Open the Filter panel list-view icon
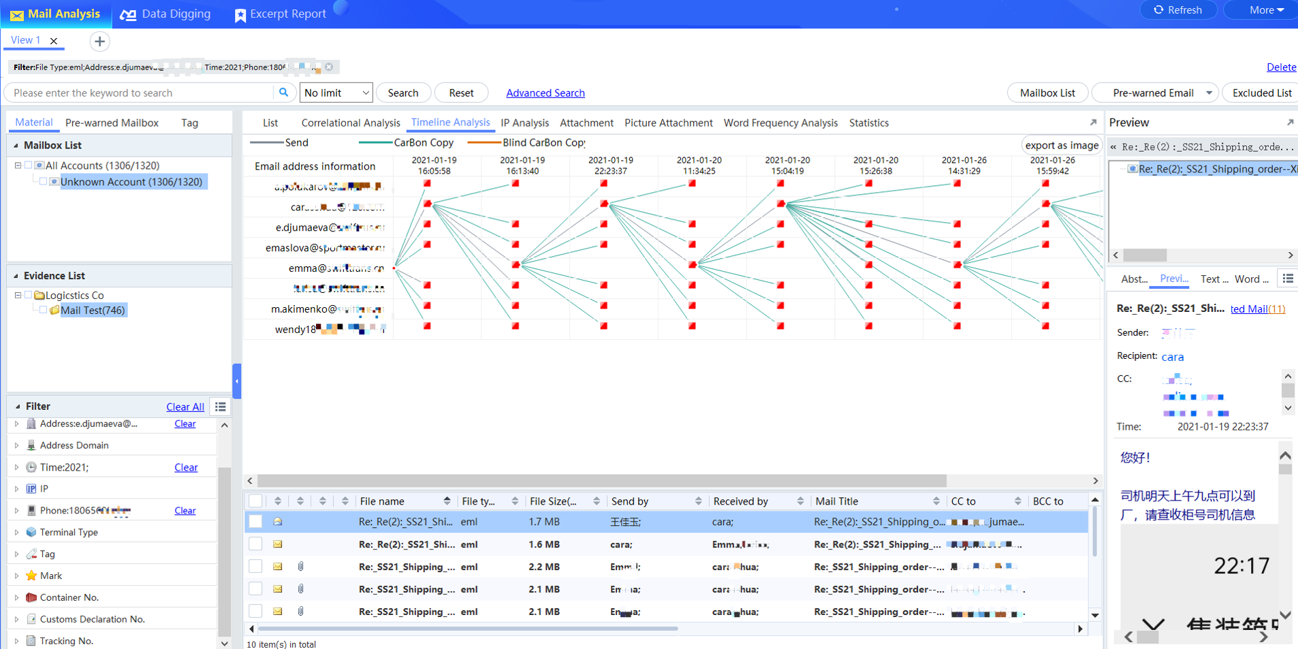Viewport: 1298px width, 649px height. [x=221, y=407]
